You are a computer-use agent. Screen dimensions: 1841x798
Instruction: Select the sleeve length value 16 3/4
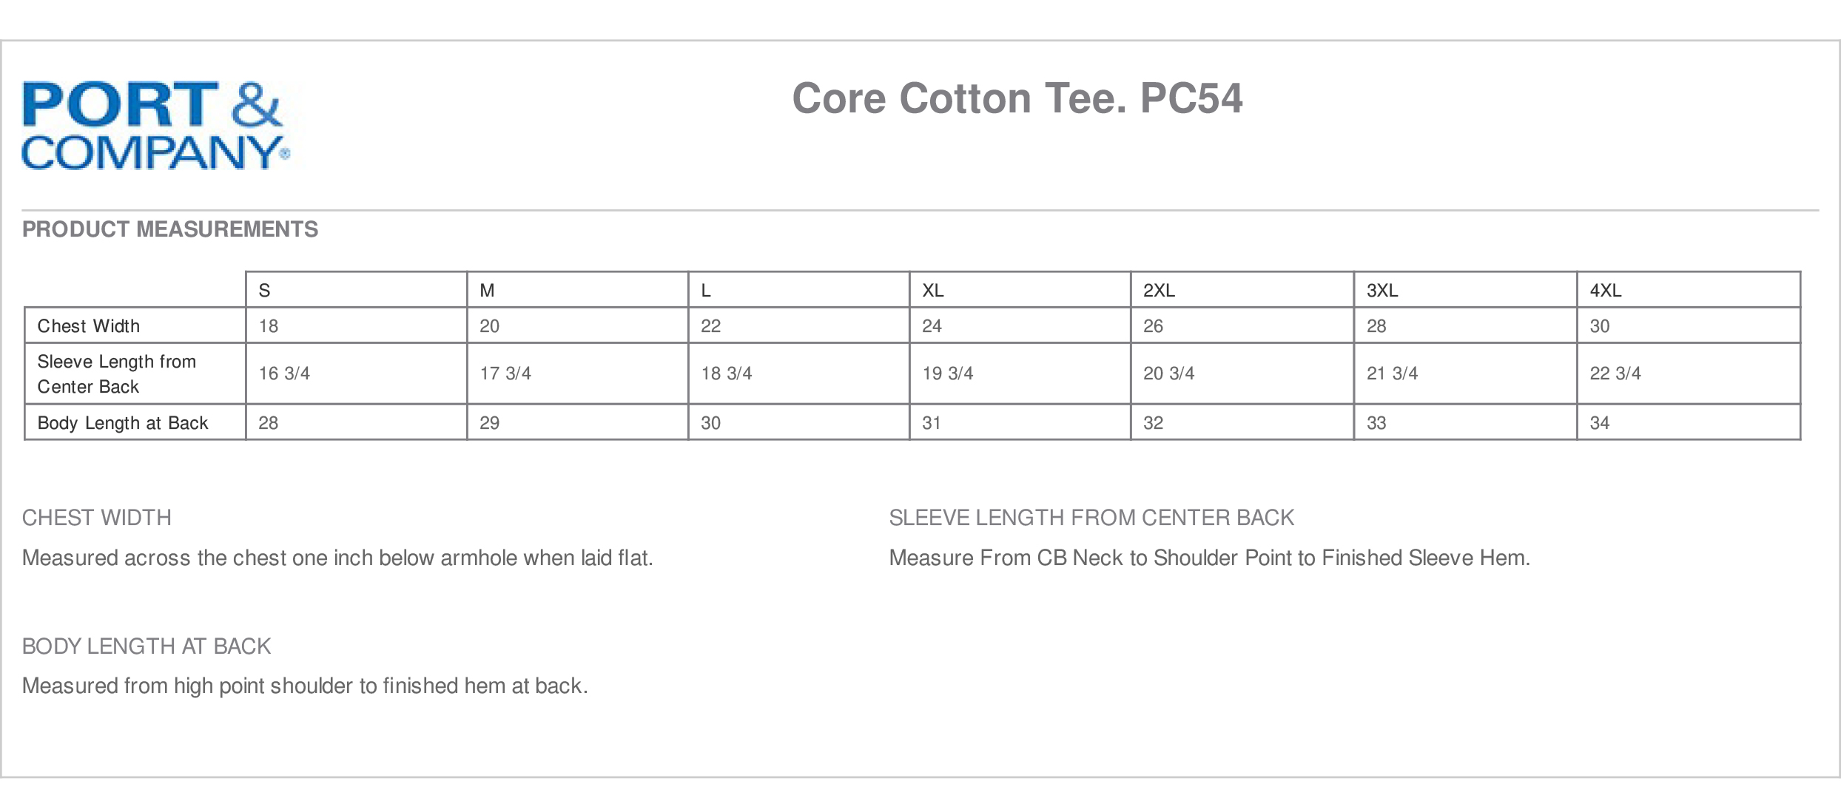click(284, 373)
